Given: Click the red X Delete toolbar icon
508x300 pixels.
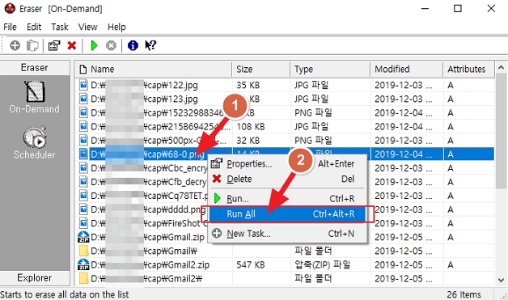Looking at the screenshot, I should 72,45.
